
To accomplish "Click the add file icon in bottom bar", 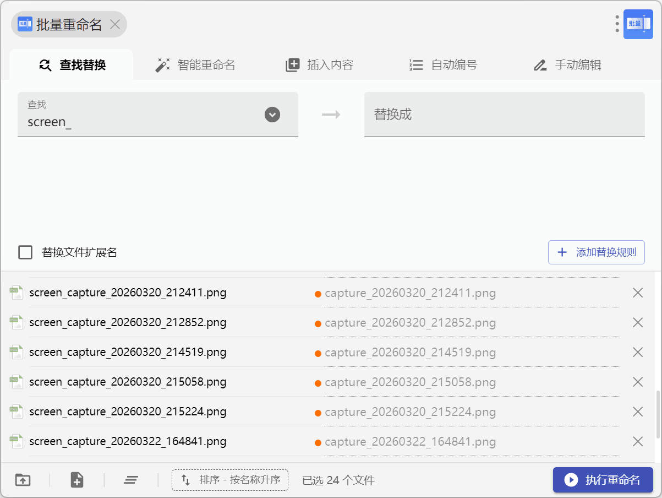I will [77, 480].
